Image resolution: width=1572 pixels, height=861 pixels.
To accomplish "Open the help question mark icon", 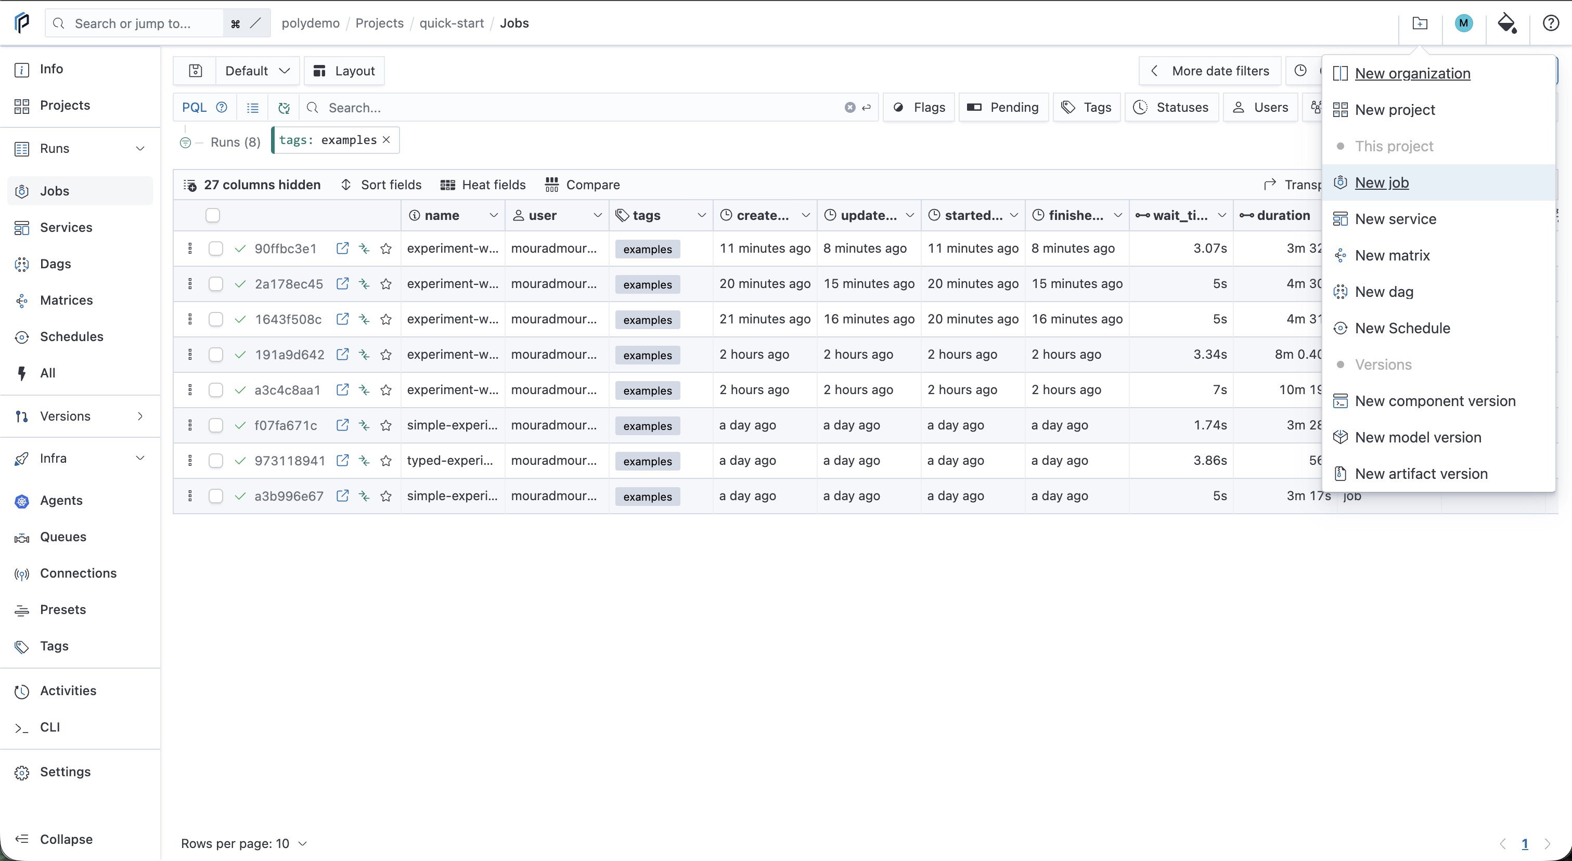I will (1551, 23).
